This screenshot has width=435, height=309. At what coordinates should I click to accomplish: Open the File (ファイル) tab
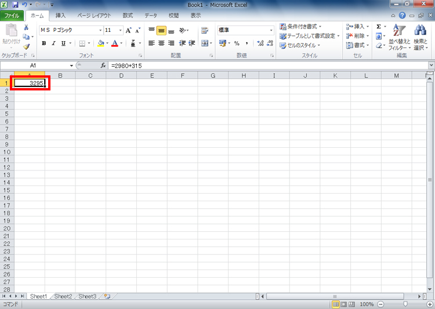(12, 16)
